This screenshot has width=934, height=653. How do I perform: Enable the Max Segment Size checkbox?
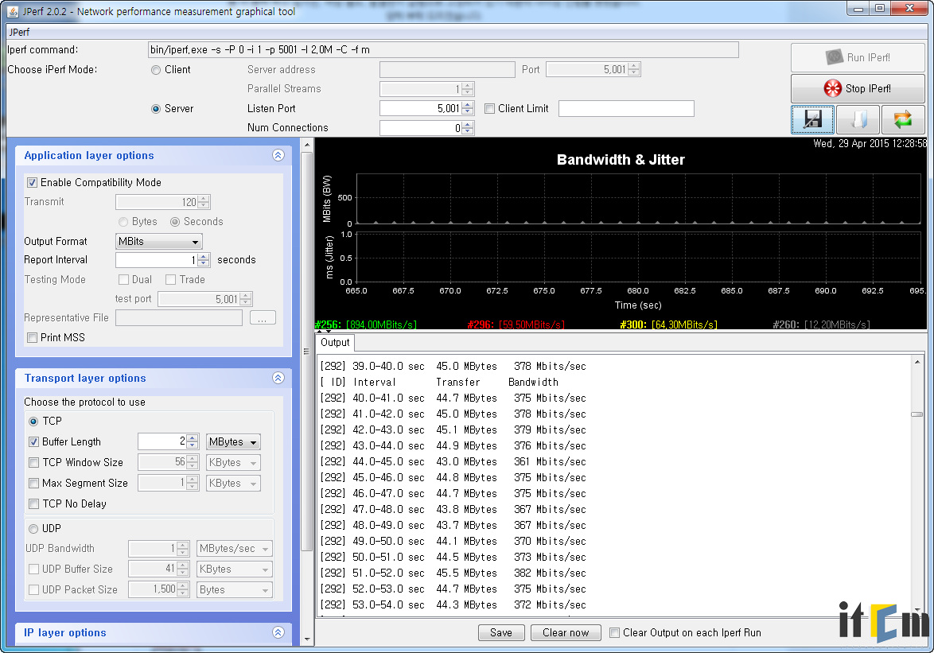click(x=33, y=484)
